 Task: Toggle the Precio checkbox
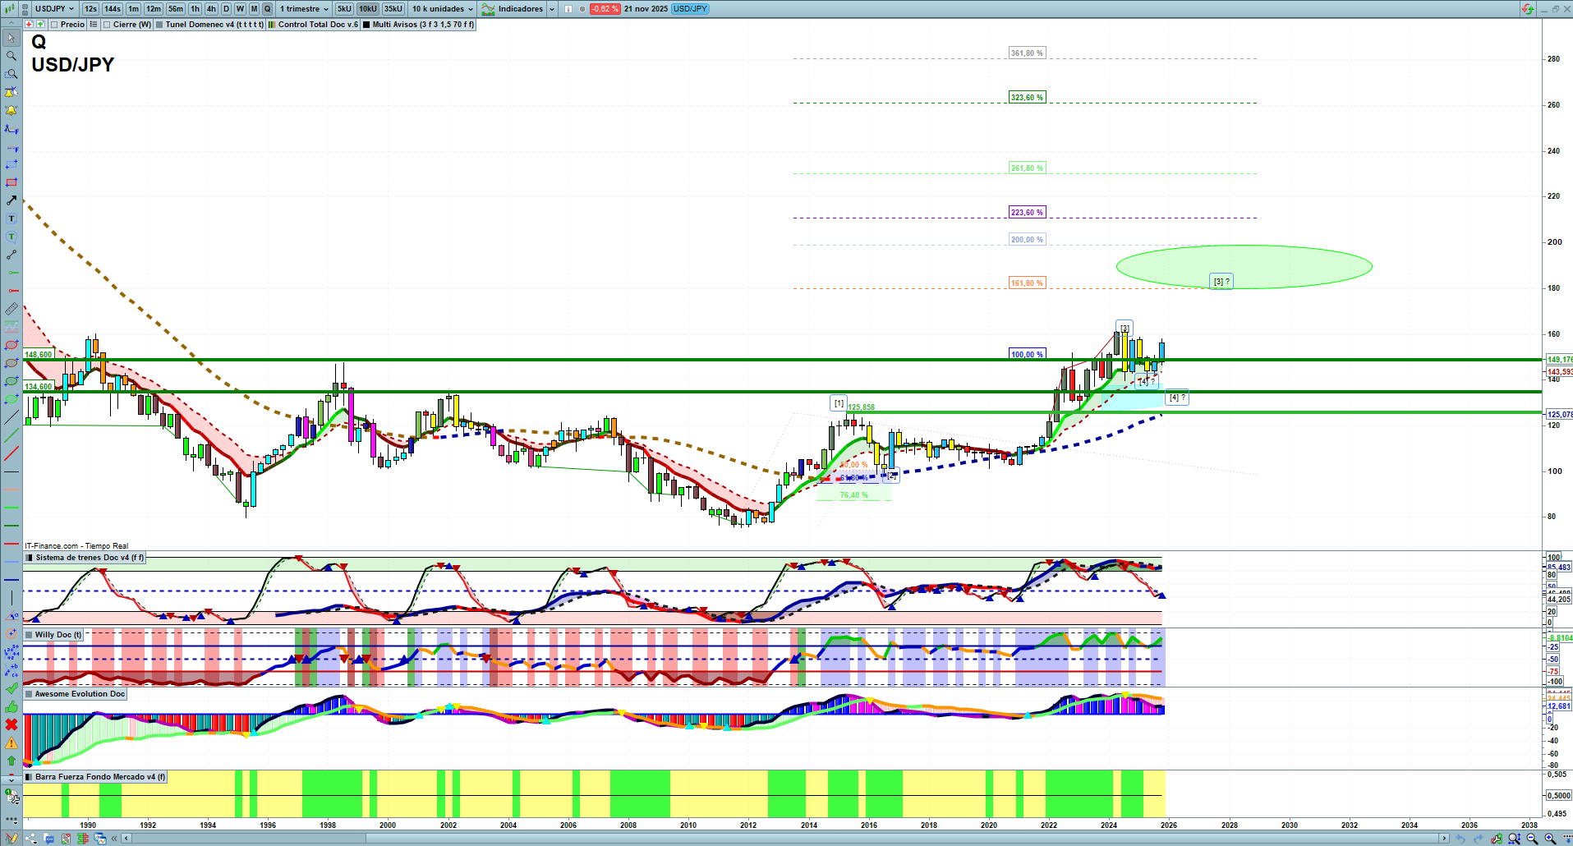54,25
